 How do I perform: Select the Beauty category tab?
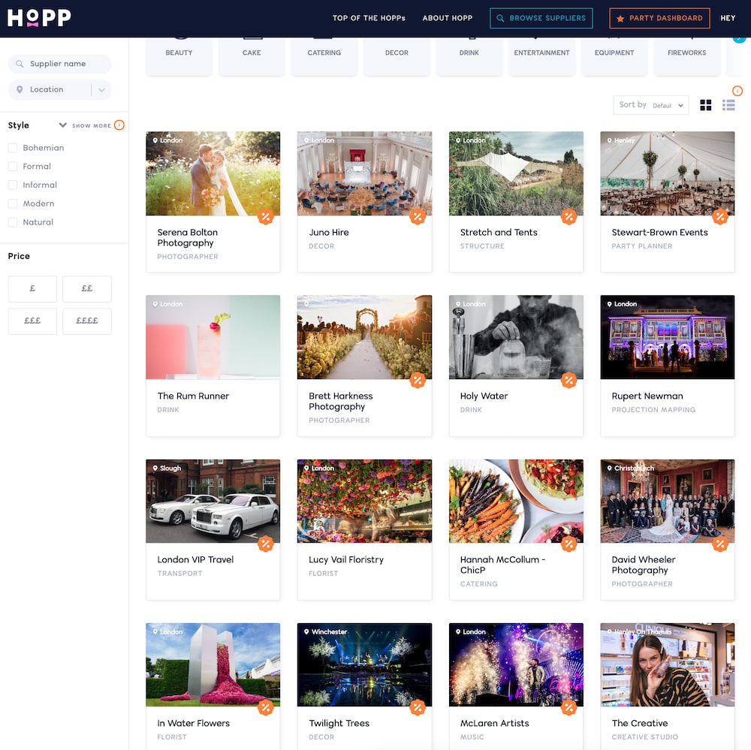point(179,56)
